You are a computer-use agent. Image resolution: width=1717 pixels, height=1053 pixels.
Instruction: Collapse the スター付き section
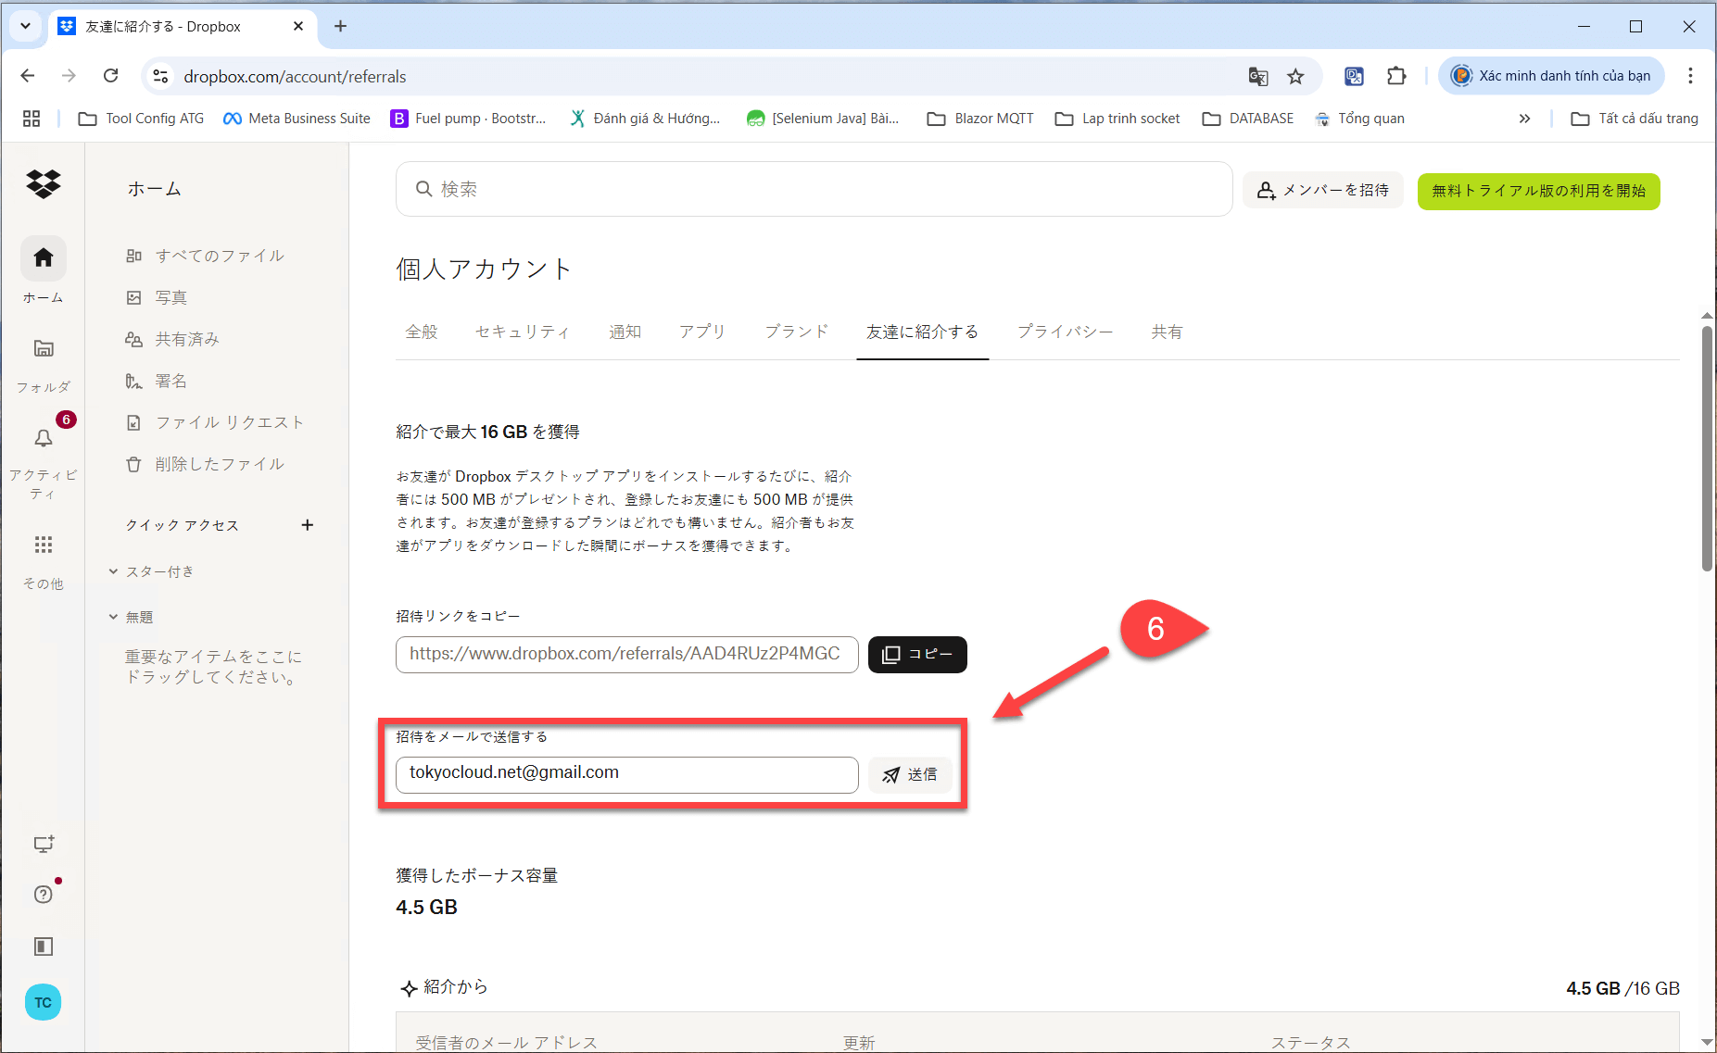[113, 571]
